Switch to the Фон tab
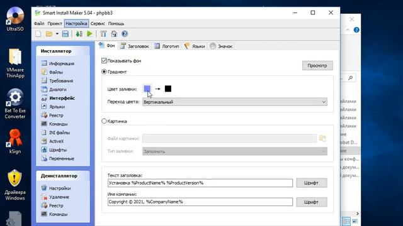403x226 pixels. point(108,46)
